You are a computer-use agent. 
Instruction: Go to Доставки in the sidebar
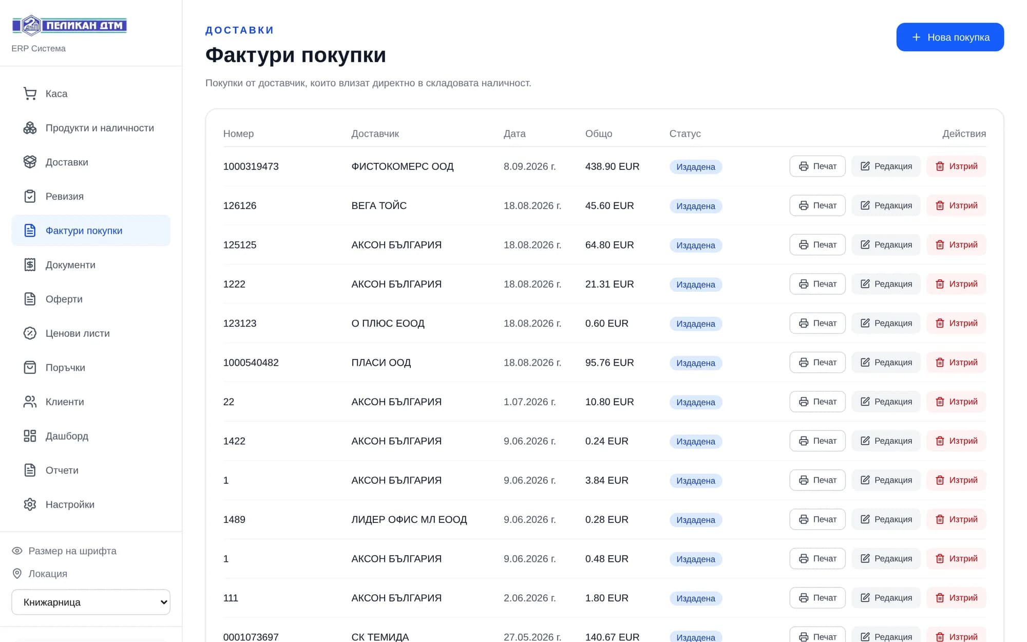pos(91,162)
